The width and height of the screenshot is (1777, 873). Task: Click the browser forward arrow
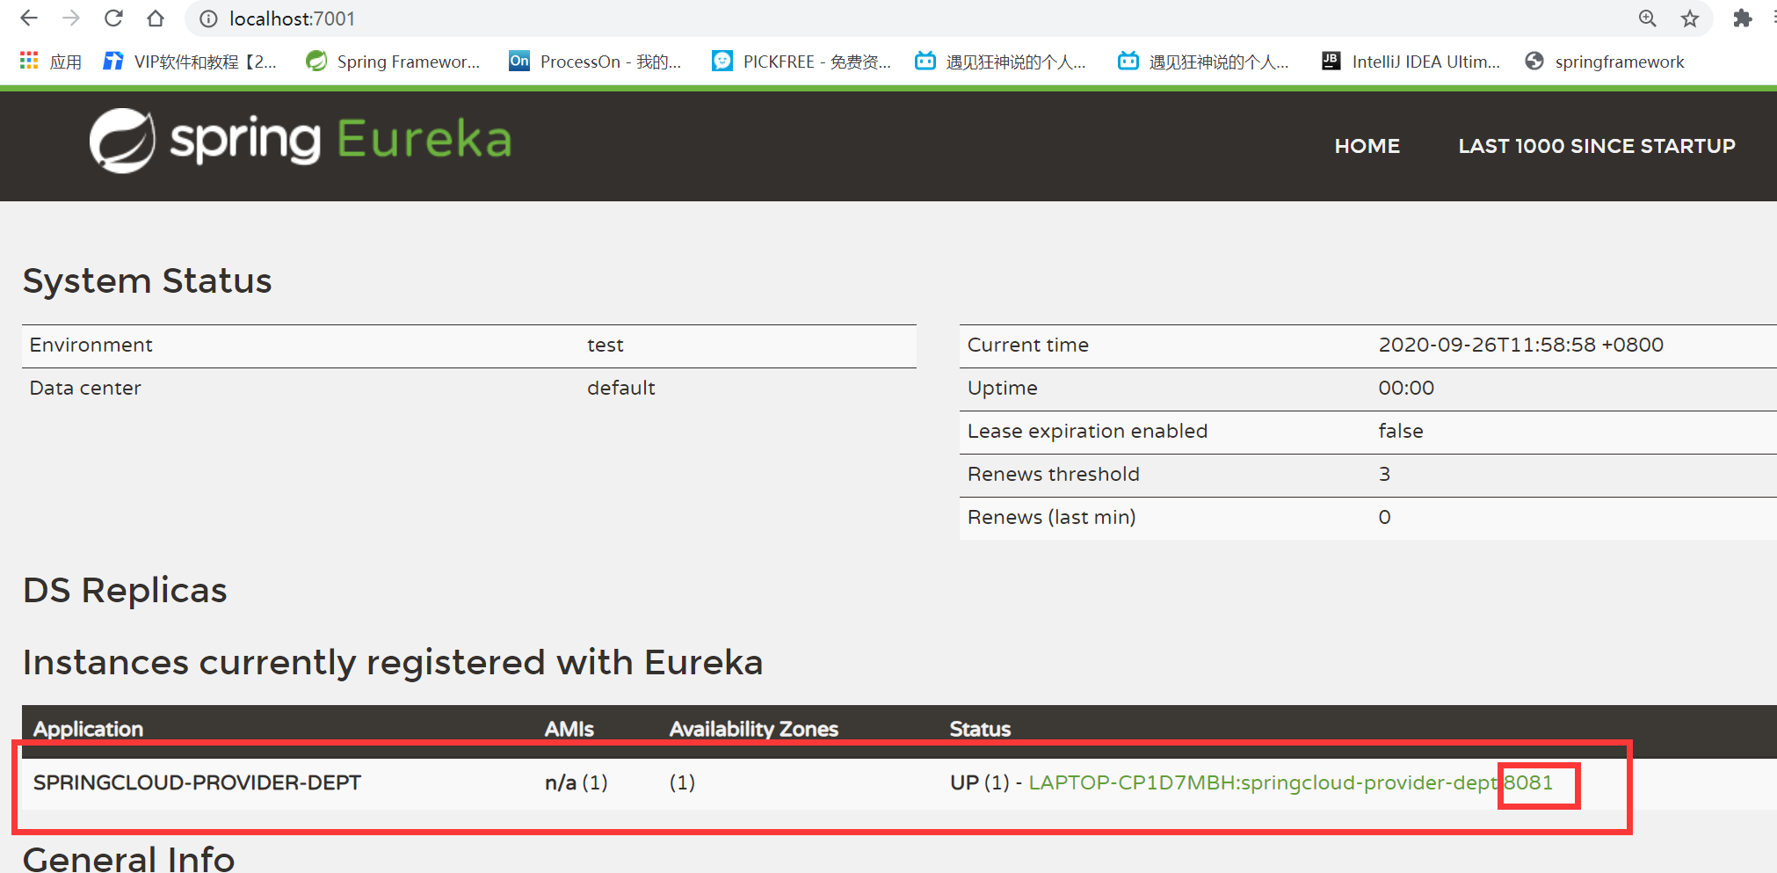[71, 18]
